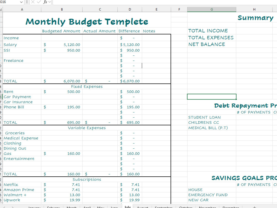Click the 'Monthly Budget Templete' title
This screenshot has width=277, height=208.
click(x=87, y=22)
